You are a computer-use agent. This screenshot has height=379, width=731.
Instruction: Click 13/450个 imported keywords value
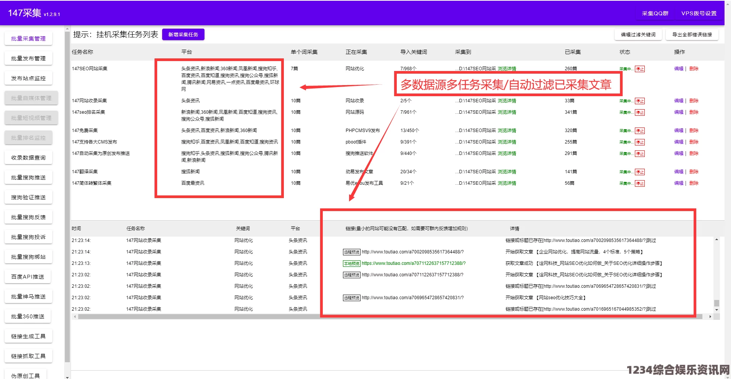409,131
